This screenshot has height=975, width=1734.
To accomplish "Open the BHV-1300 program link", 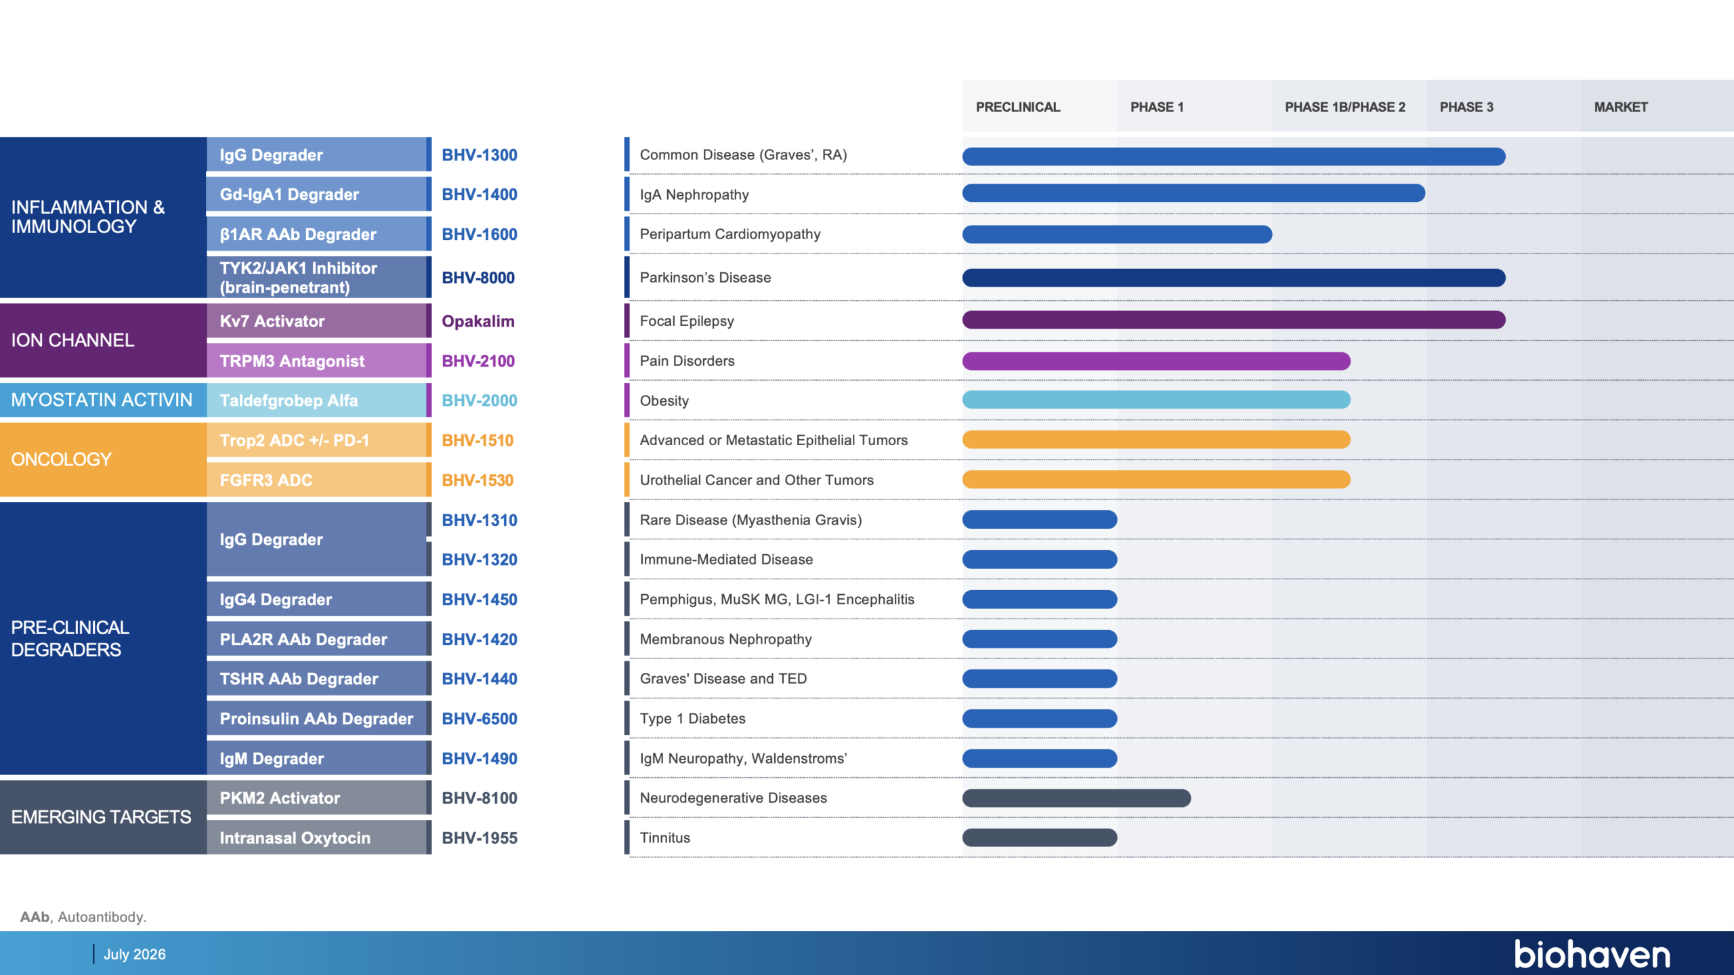I will [x=480, y=155].
